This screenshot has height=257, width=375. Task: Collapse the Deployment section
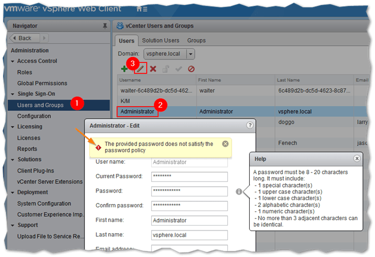coord(13,192)
